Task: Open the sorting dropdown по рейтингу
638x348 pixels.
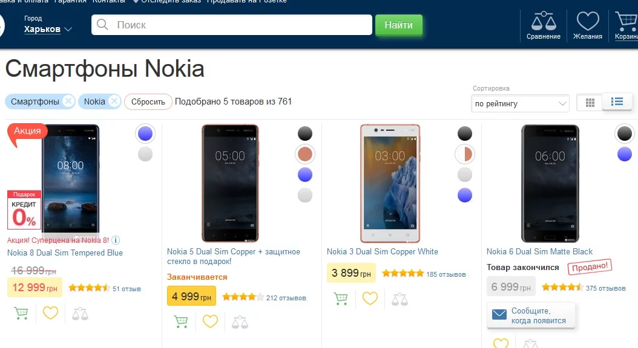Action: pyautogui.click(x=520, y=104)
